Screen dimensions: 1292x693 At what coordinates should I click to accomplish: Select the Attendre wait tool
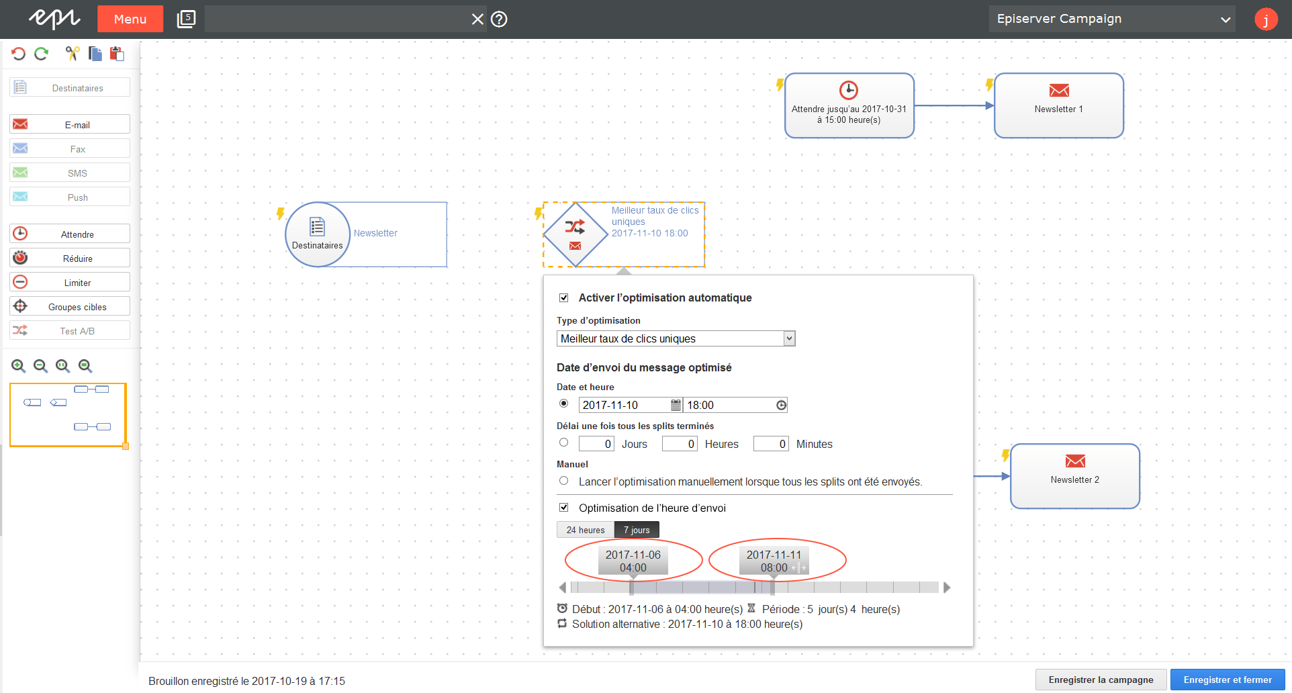[x=70, y=234]
